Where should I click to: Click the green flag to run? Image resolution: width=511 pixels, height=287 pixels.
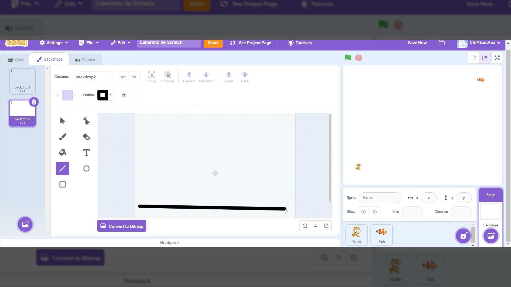click(348, 58)
